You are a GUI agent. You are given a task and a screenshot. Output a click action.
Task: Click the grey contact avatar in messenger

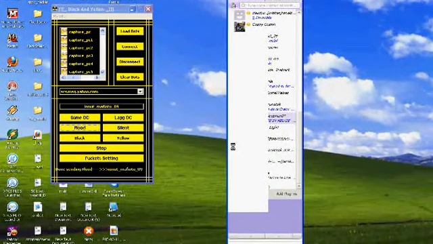coord(240,15)
